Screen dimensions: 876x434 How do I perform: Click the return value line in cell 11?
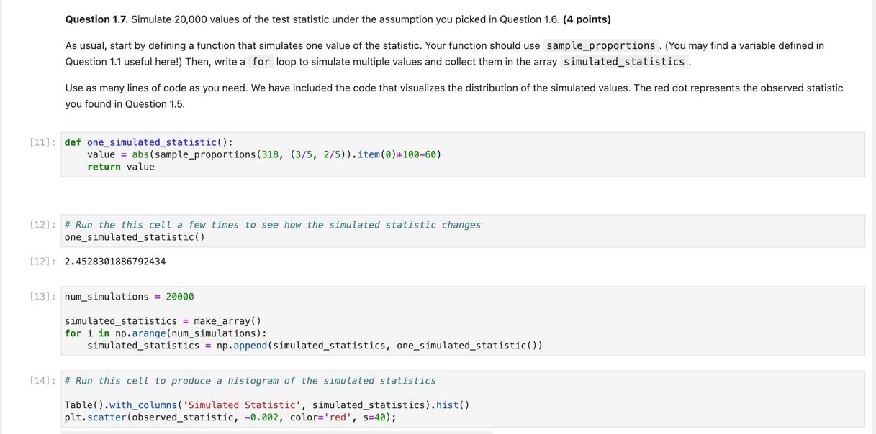click(121, 167)
